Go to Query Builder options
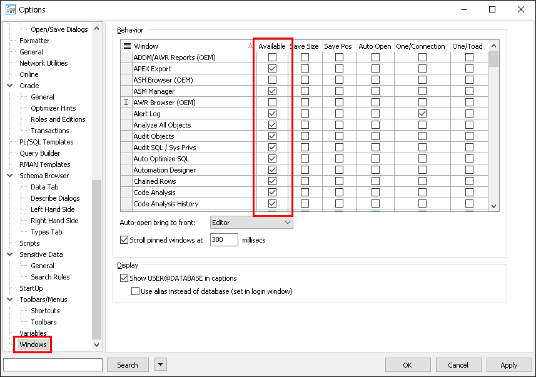The width and height of the screenshot is (536, 377). coord(39,153)
